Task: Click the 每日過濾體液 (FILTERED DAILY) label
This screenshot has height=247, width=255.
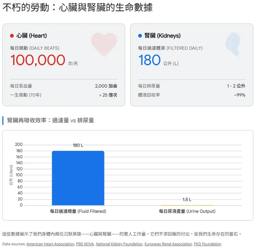Action: 170,48
